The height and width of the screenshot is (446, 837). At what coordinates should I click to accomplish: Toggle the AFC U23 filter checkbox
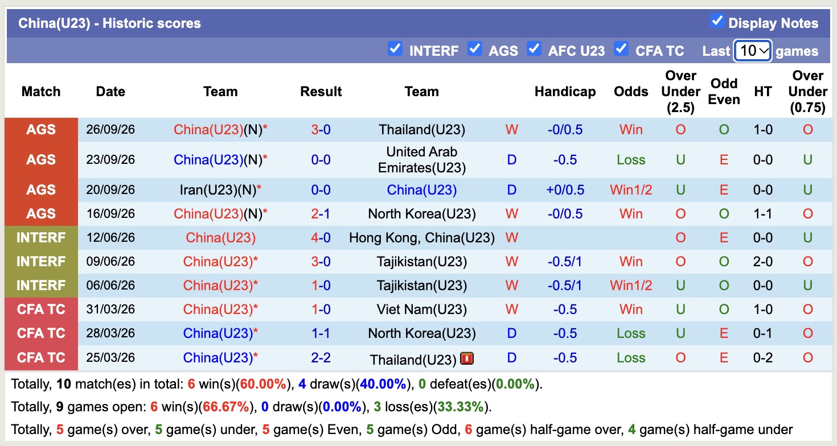pos(534,49)
